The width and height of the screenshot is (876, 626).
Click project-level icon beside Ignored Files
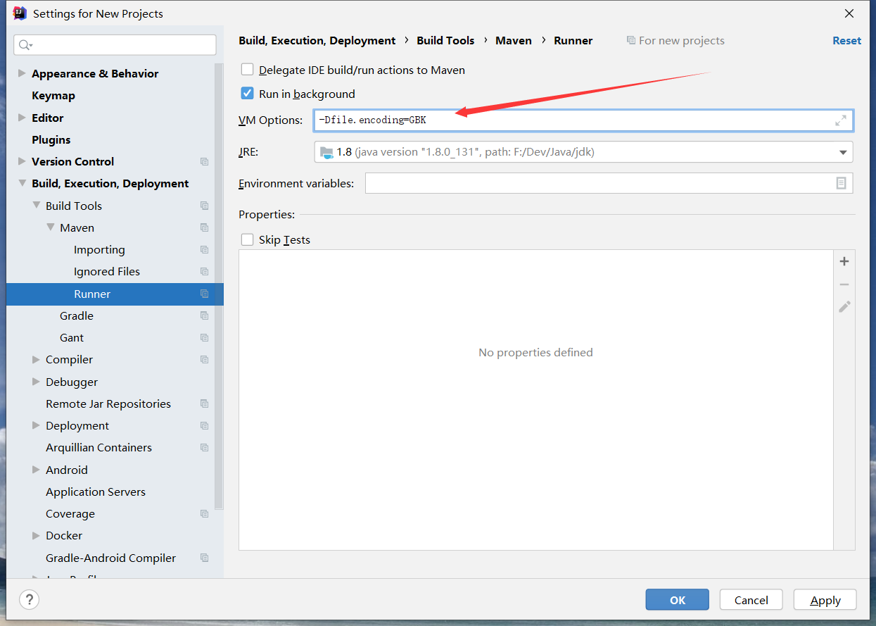[x=204, y=272]
